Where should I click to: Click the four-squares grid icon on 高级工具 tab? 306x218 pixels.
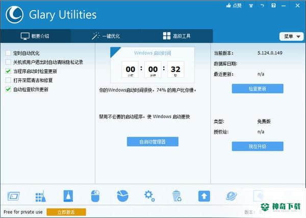pos(167,36)
